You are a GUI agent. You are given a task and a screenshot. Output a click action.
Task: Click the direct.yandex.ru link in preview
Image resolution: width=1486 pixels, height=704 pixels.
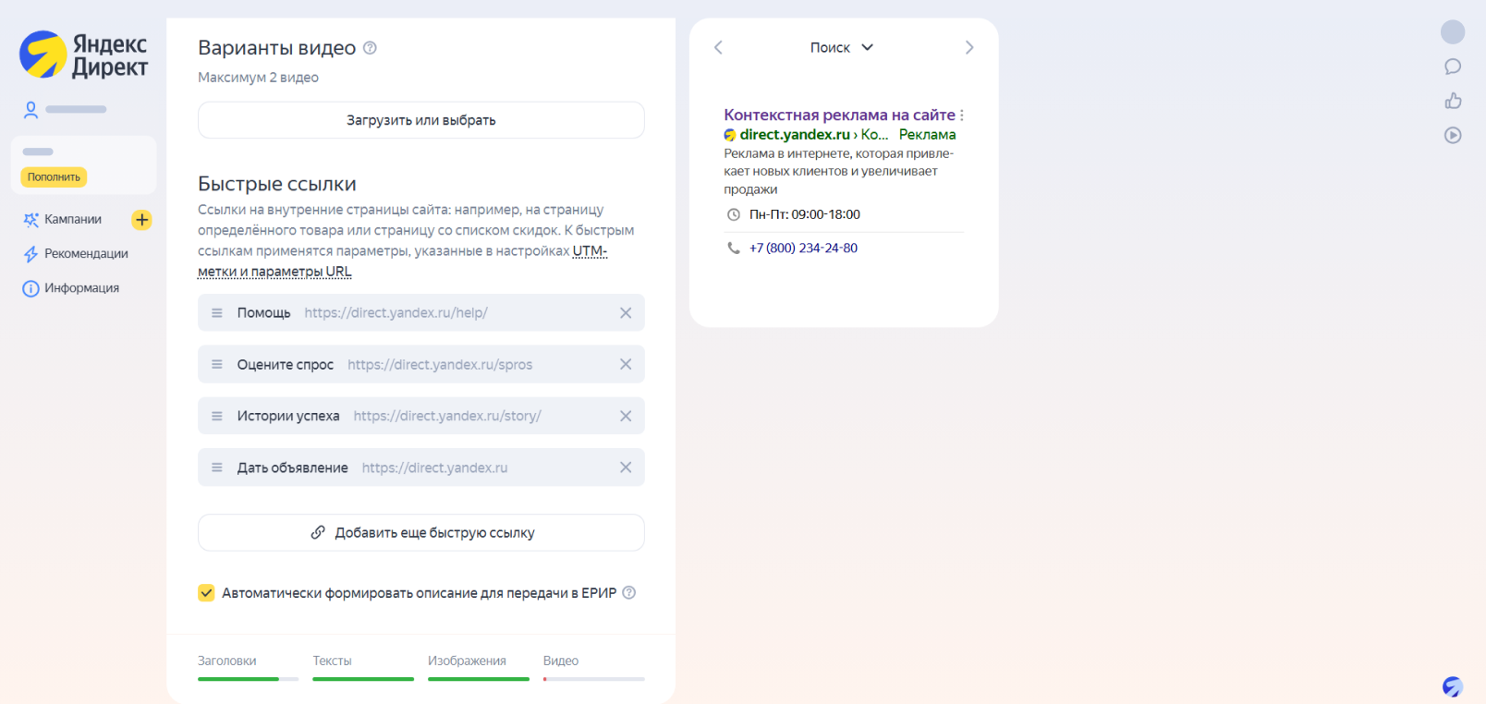[x=795, y=135]
